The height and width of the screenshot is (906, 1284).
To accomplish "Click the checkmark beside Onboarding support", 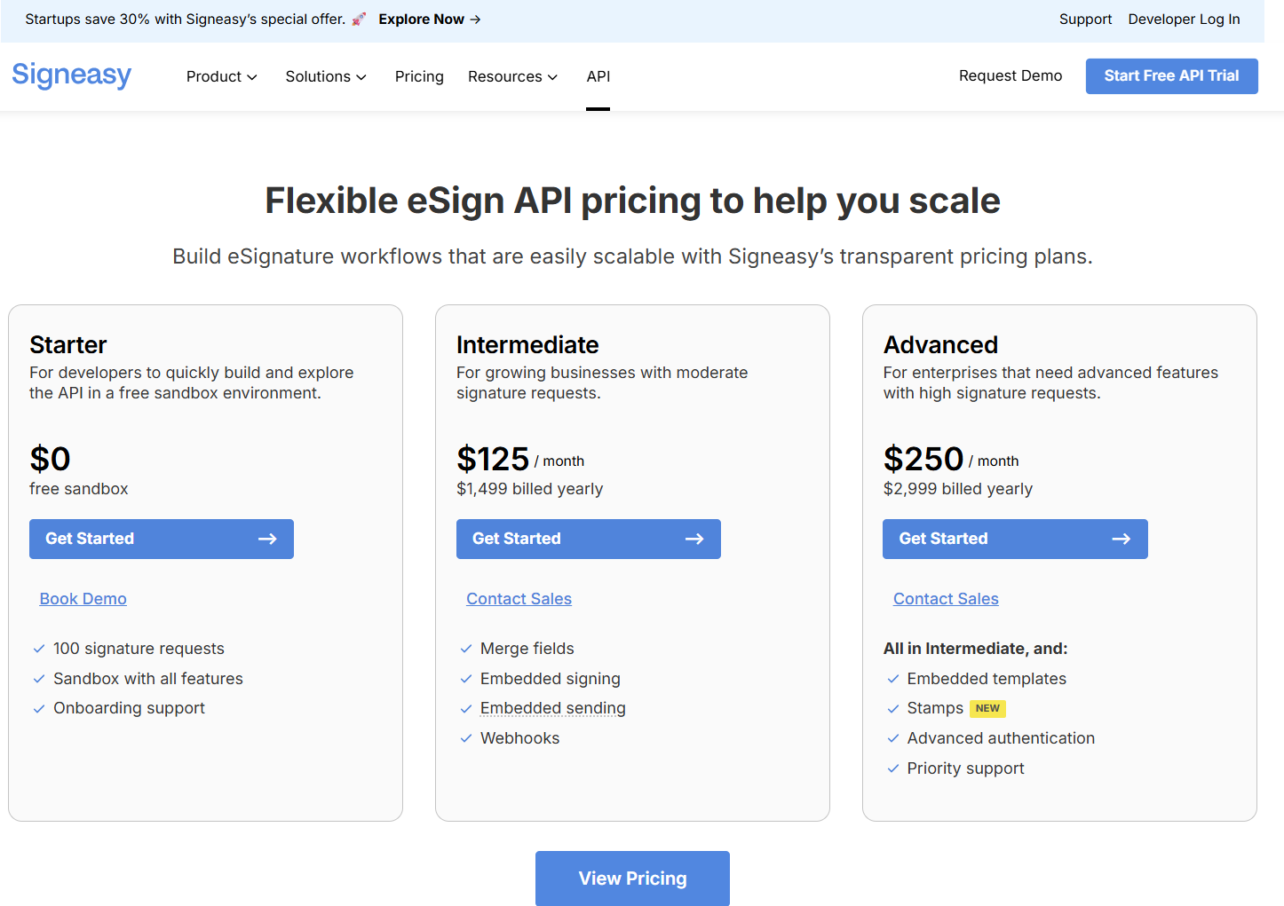I will click(39, 708).
